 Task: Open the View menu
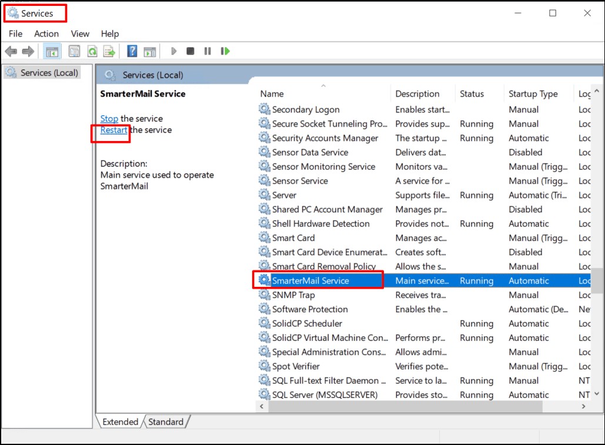coord(80,34)
